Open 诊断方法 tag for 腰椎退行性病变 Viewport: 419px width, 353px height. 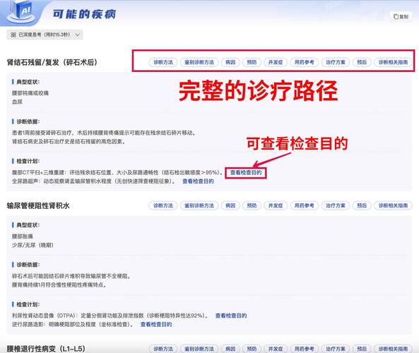coord(163,349)
